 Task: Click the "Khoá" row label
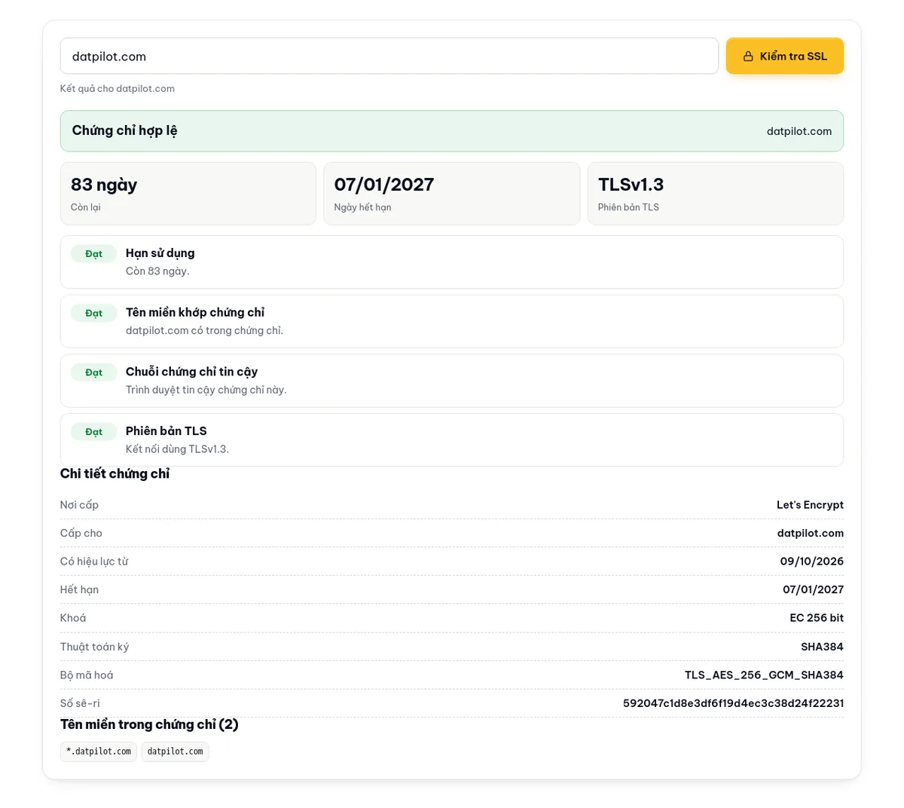73,618
